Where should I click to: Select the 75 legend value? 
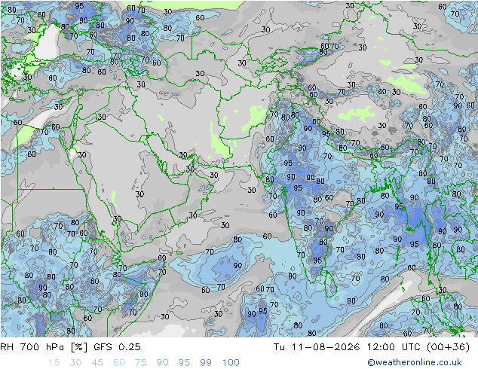[x=141, y=363]
